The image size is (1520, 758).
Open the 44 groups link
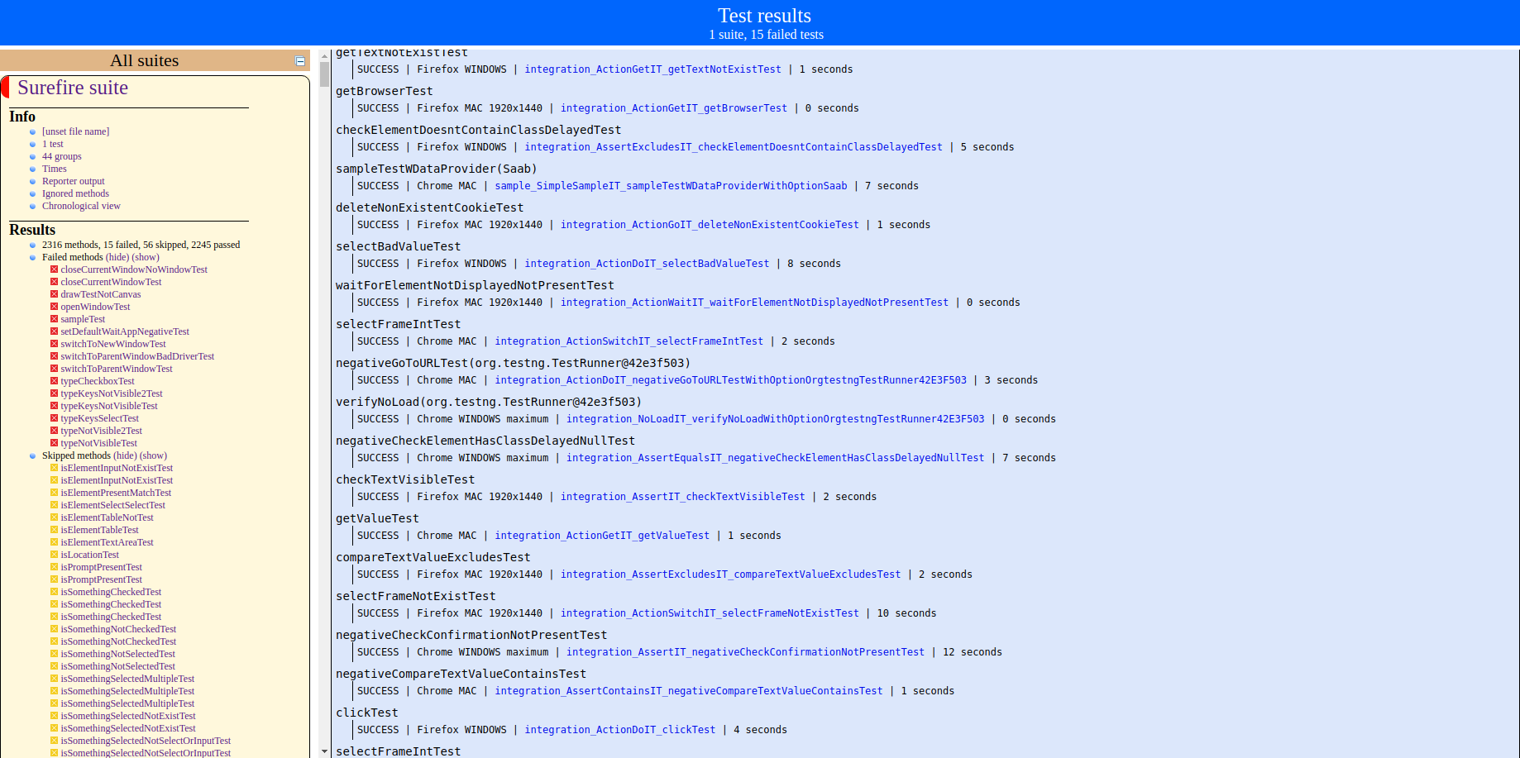pyautogui.click(x=62, y=156)
